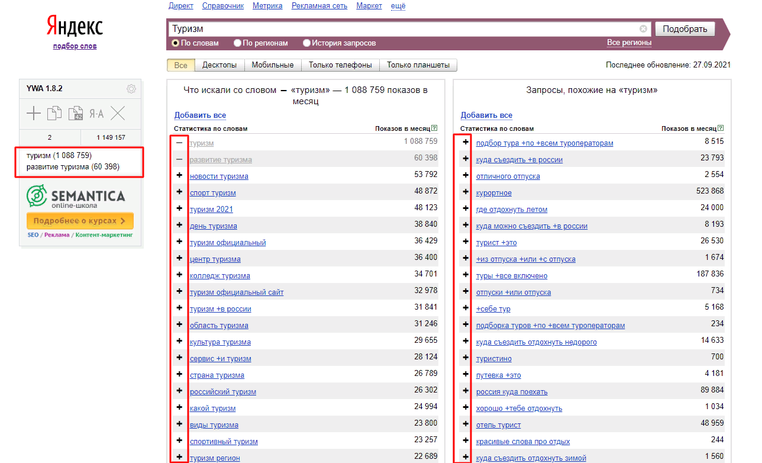Add 'где отдохнуть летом' with its plus icon
The height and width of the screenshot is (463, 762).
pos(466,209)
